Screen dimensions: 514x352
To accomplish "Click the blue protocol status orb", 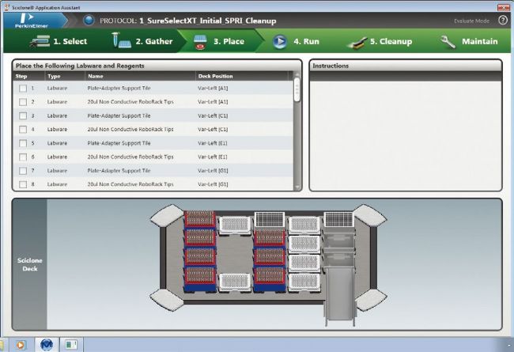I will click(89, 21).
